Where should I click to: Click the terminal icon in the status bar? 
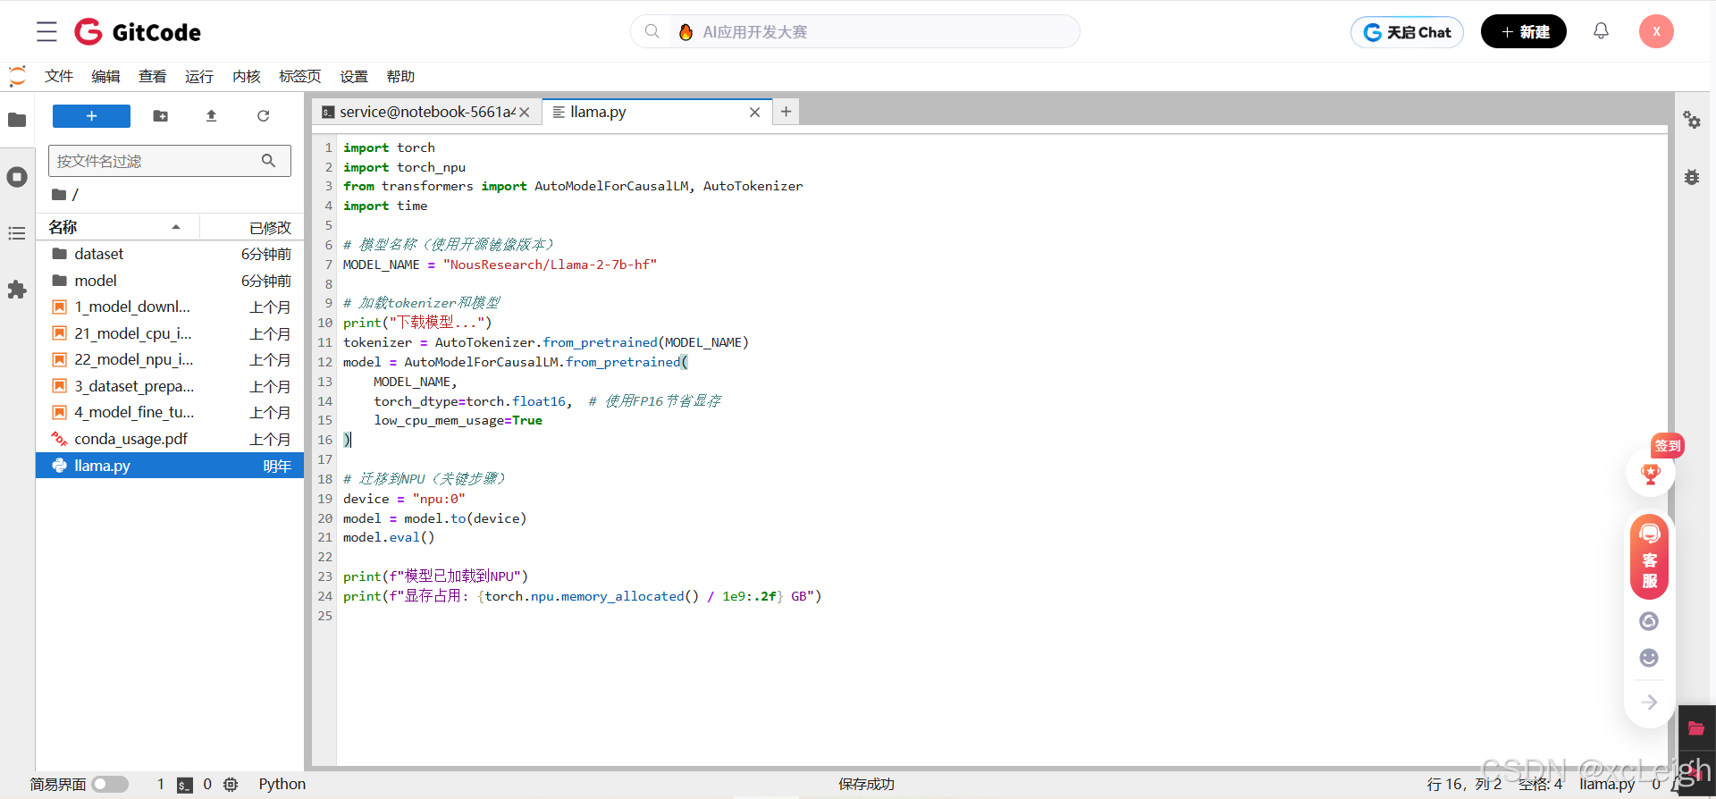pos(185,785)
